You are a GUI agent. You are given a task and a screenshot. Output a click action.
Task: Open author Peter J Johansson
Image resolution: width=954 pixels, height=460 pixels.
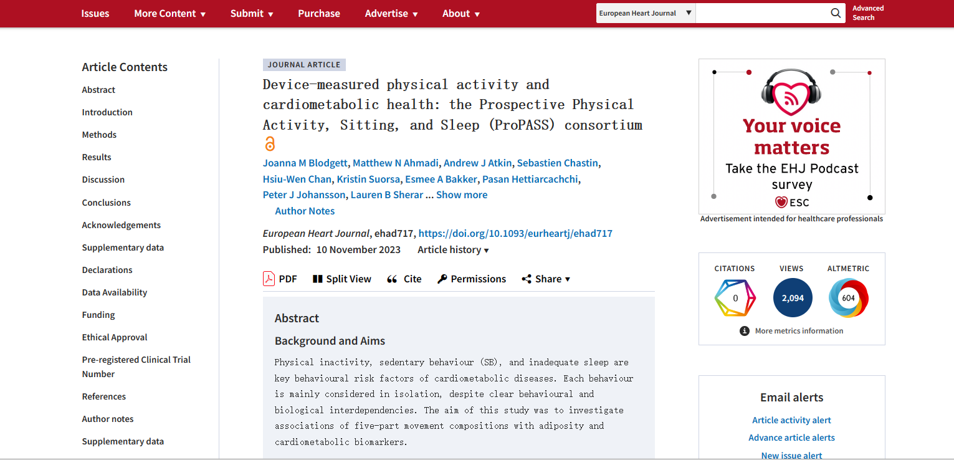coord(304,195)
